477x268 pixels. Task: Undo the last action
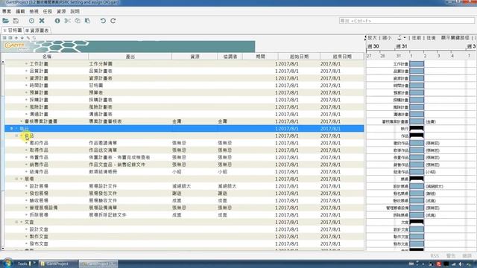tap(103, 21)
